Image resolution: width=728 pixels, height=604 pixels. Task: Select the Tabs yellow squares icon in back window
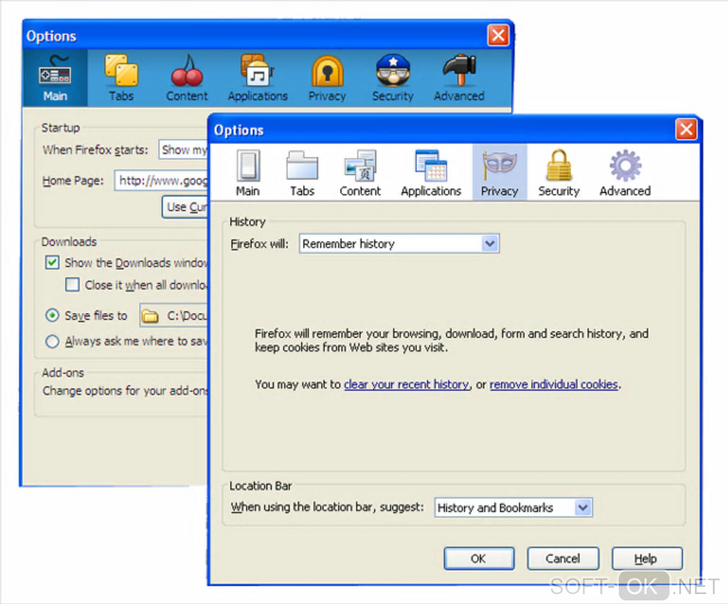click(121, 70)
